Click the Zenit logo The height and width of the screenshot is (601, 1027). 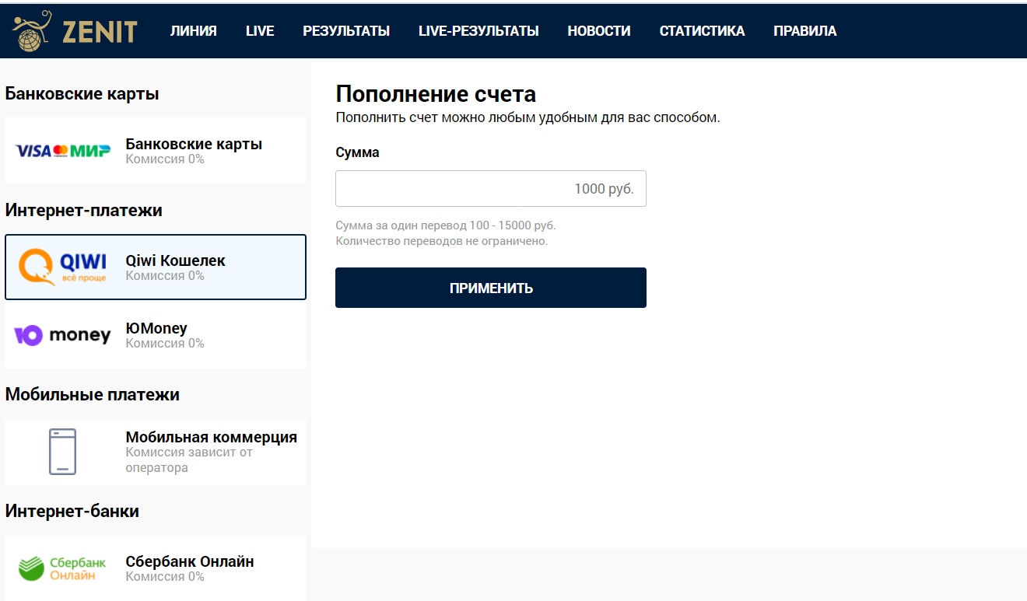pyautogui.click(x=75, y=31)
